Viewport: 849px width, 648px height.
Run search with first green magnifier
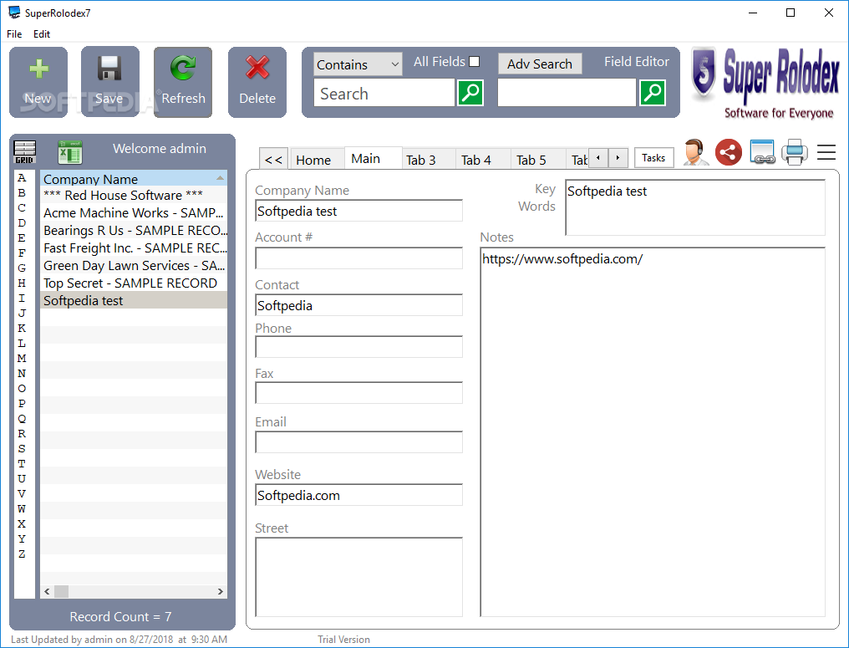[x=470, y=93]
